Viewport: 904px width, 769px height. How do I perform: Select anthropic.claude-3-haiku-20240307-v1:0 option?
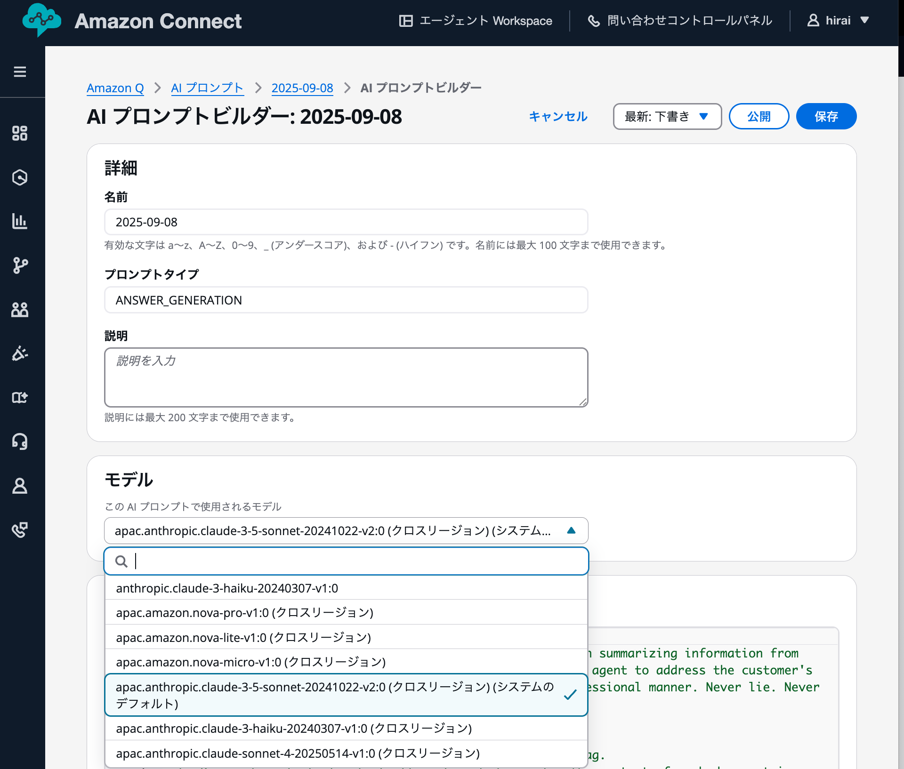tap(346, 588)
